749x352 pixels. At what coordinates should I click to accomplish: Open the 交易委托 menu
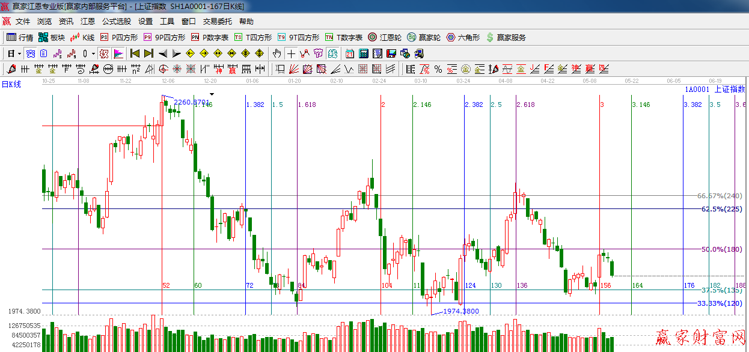click(217, 22)
